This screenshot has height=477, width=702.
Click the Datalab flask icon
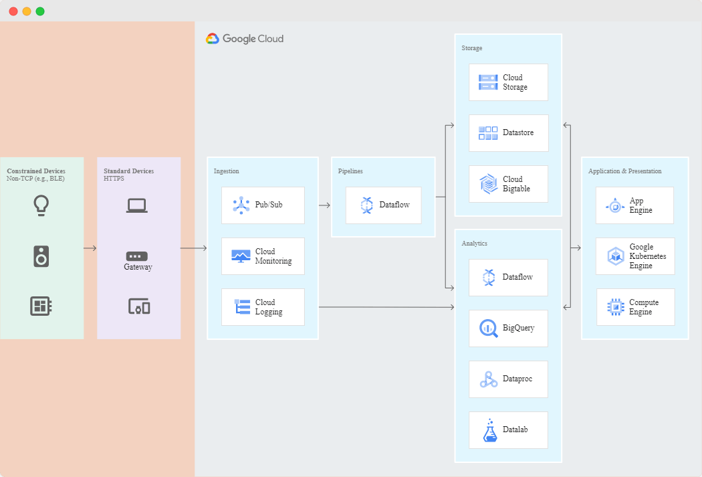pyautogui.click(x=490, y=430)
